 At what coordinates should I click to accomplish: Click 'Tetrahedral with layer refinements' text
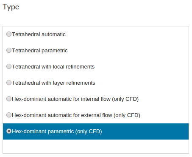click(x=53, y=83)
